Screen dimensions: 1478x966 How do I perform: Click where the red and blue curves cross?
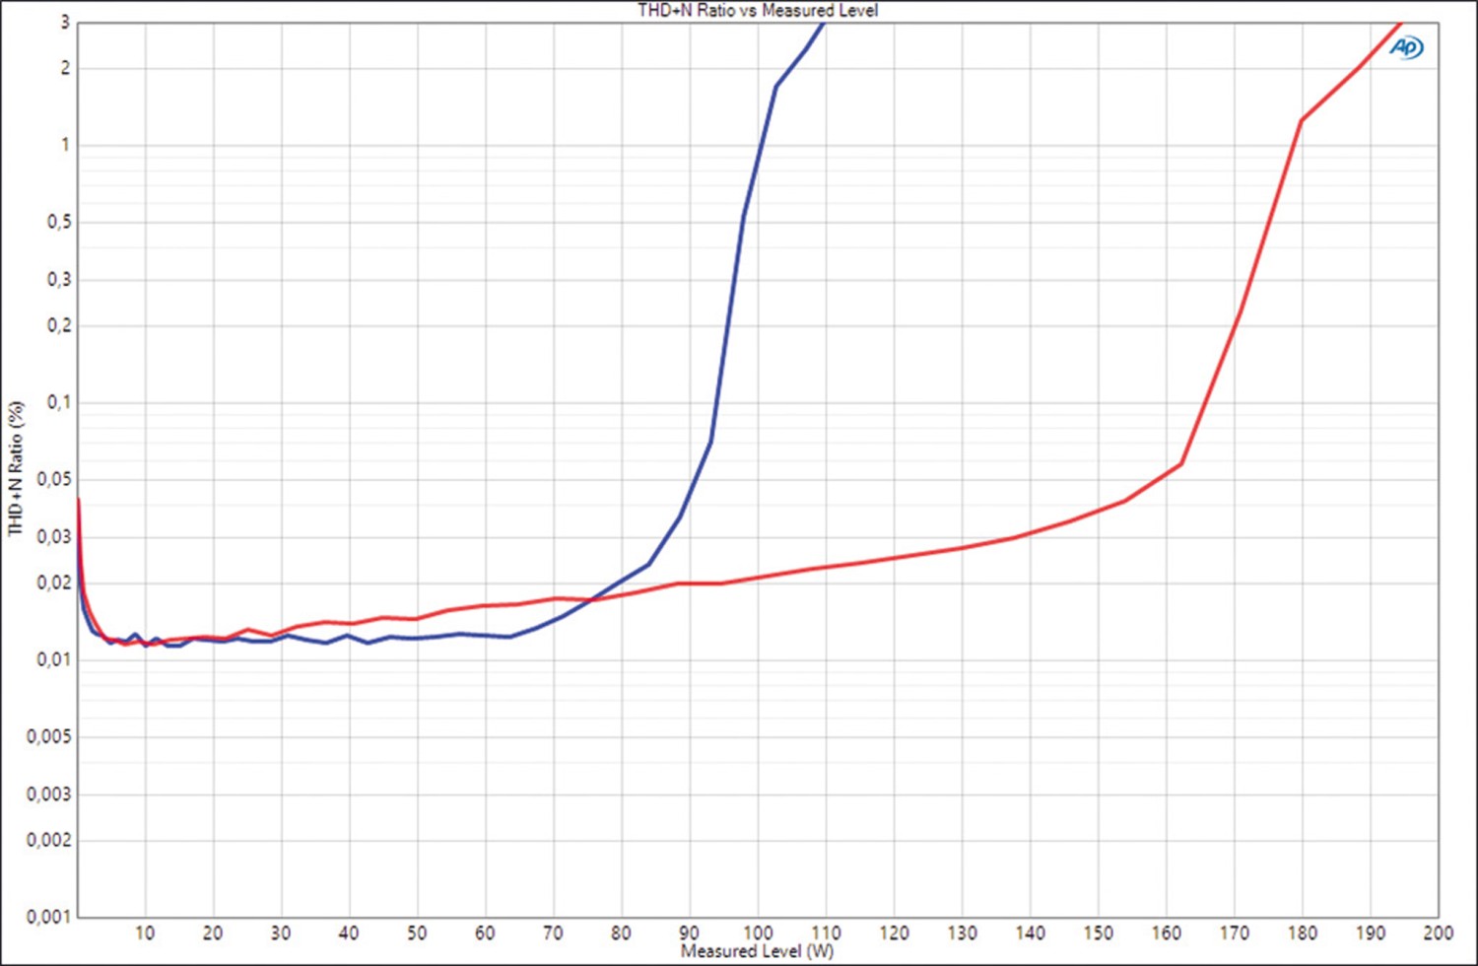[591, 599]
